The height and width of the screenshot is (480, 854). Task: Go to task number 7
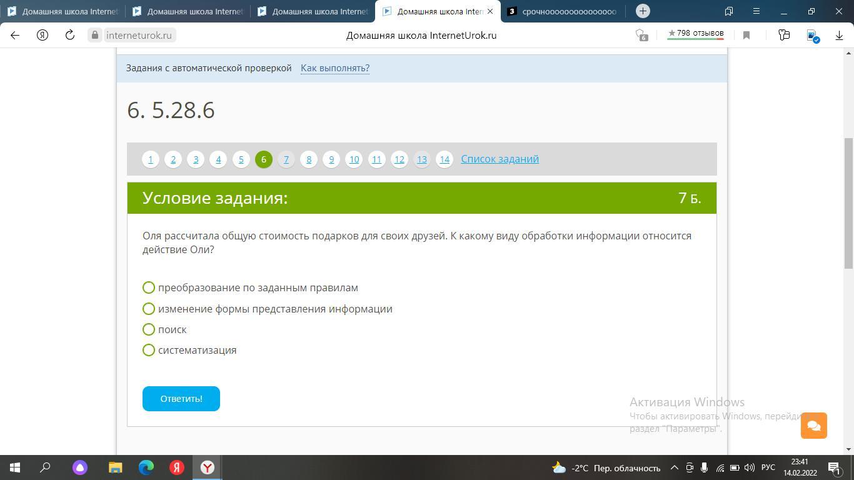(x=286, y=159)
